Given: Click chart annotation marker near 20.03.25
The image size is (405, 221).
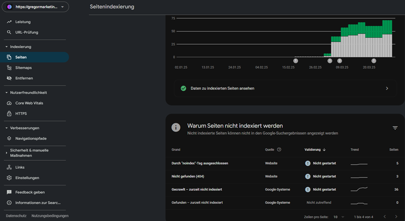Looking at the screenshot, I should point(373,61).
